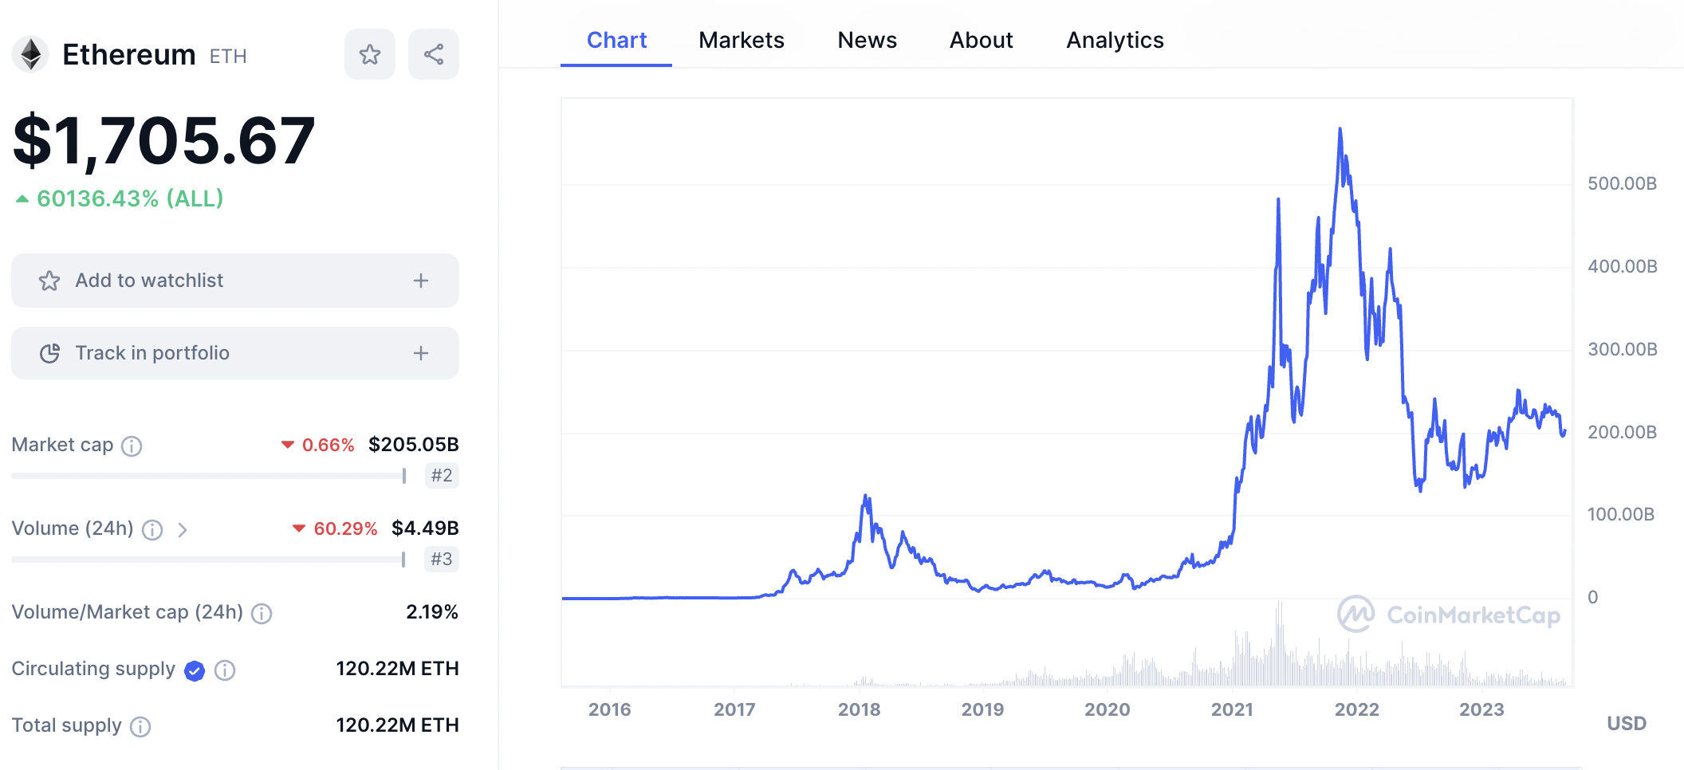1684x770 pixels.
Task: Click the Volume rank progress bar
Action: (x=209, y=560)
